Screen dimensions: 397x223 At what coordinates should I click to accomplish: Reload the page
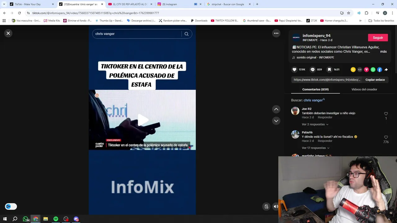pyautogui.click(x=19, y=13)
